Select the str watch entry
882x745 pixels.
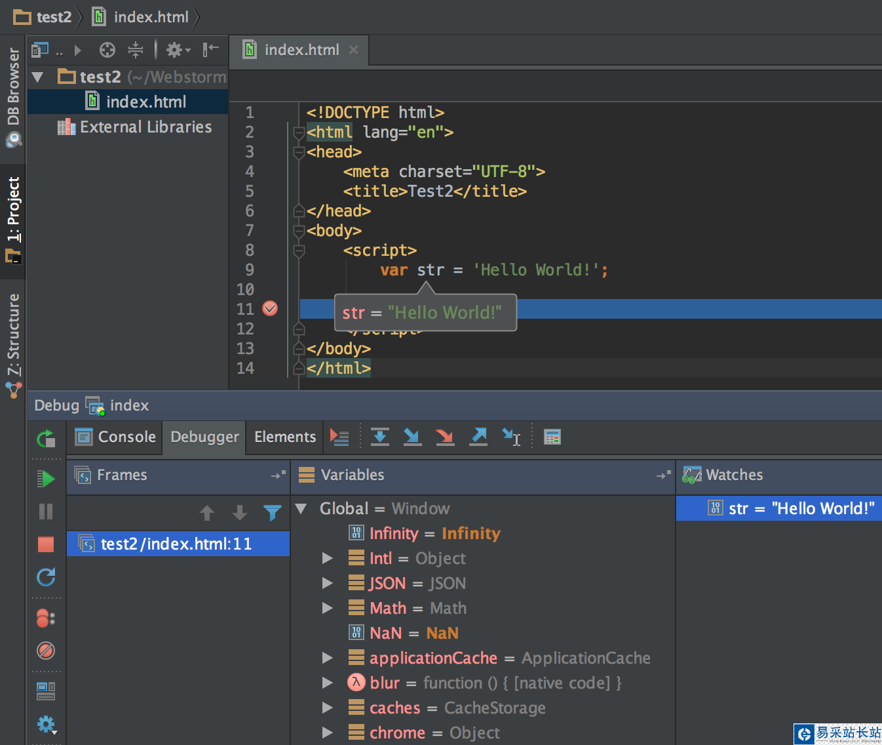tap(779, 508)
